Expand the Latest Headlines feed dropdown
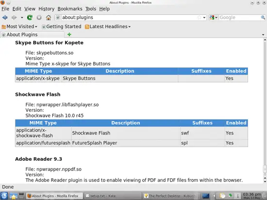Viewport: 267px width, 200px height. [x=108, y=27]
